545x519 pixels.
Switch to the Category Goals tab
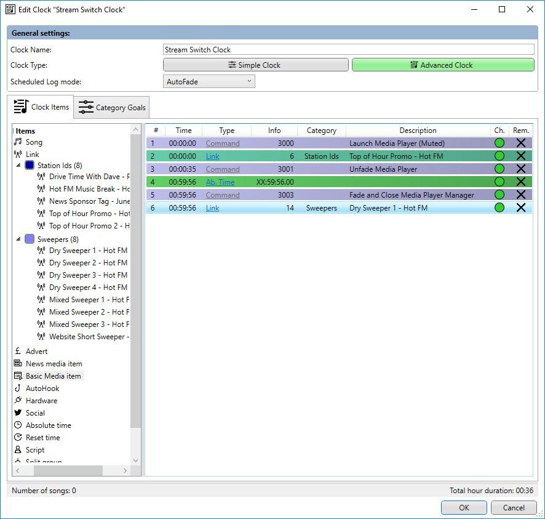pos(112,108)
